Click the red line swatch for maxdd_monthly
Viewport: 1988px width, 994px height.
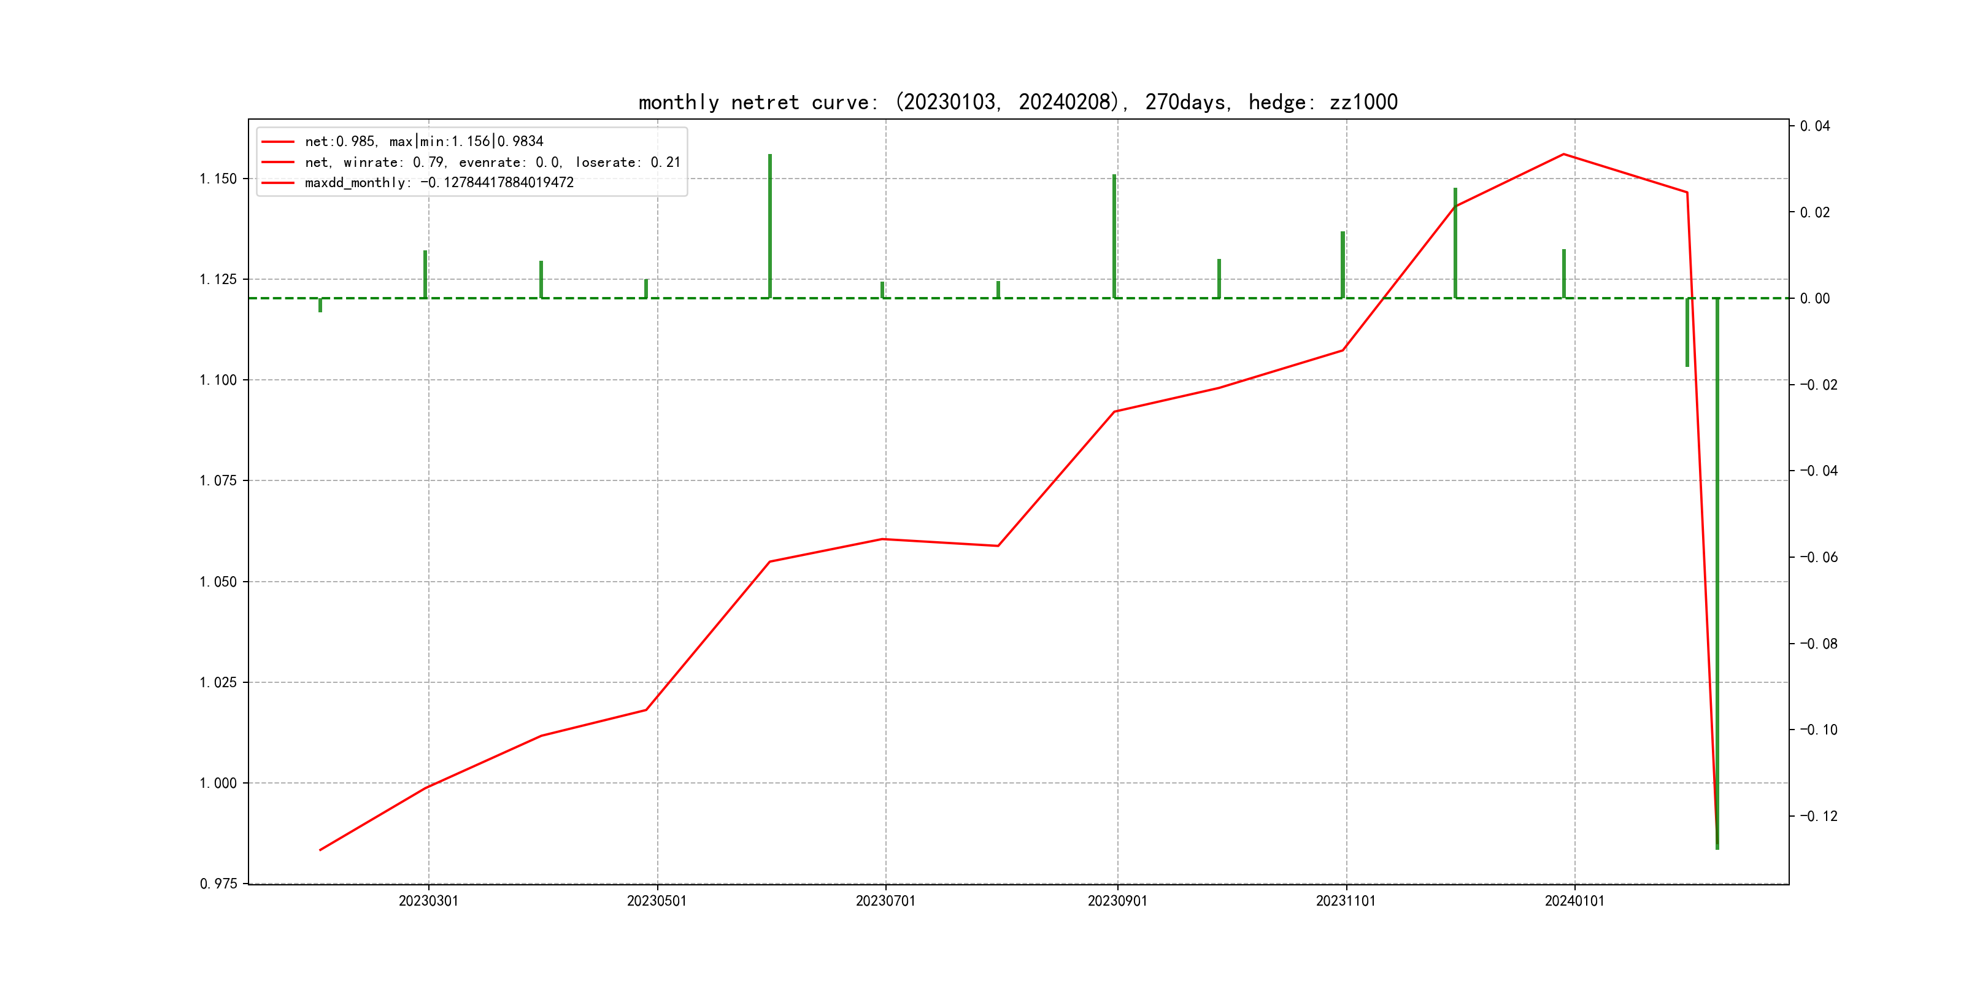[278, 183]
